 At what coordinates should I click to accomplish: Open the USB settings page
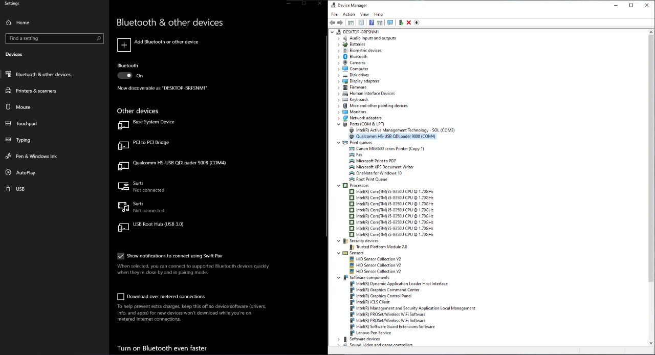[x=20, y=189]
